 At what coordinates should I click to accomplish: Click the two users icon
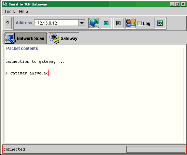(x=131, y=23)
